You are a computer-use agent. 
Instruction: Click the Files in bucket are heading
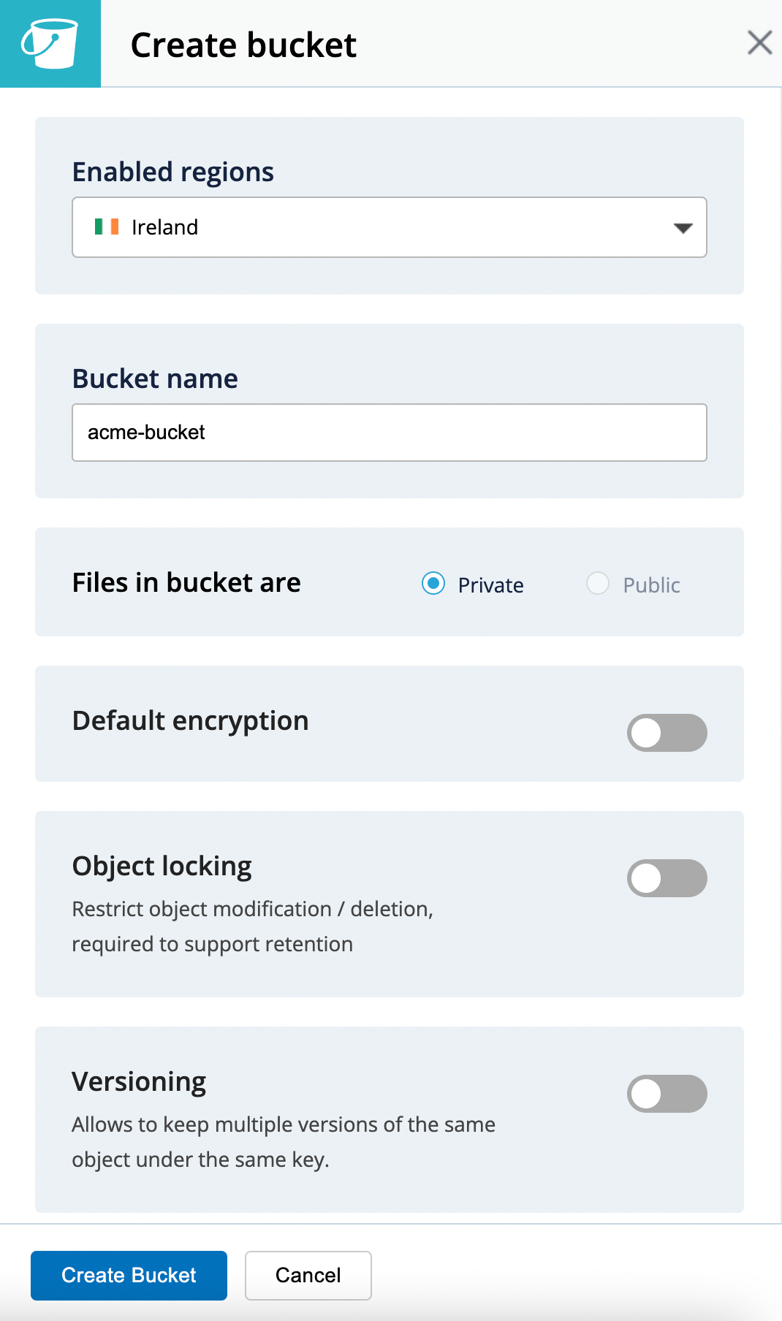click(186, 582)
